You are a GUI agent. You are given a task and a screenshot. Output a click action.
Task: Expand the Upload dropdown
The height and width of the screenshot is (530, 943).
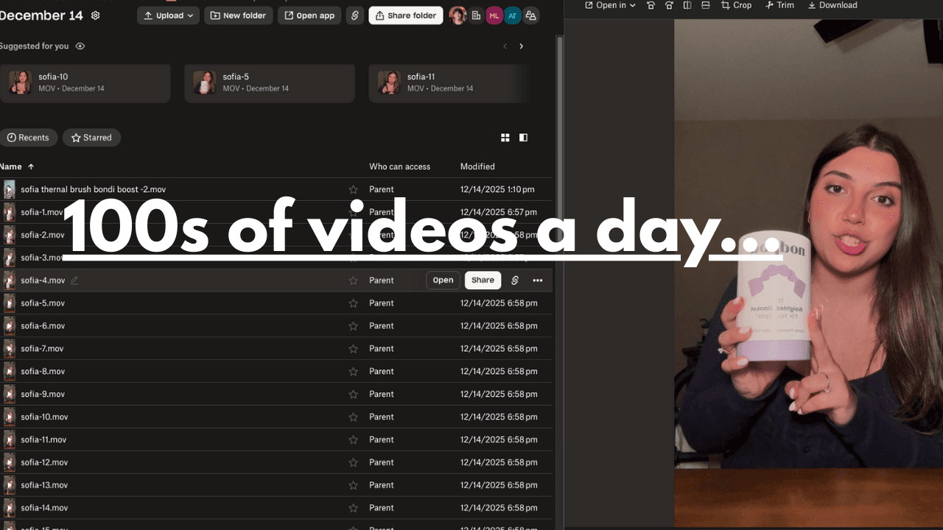[x=189, y=15]
